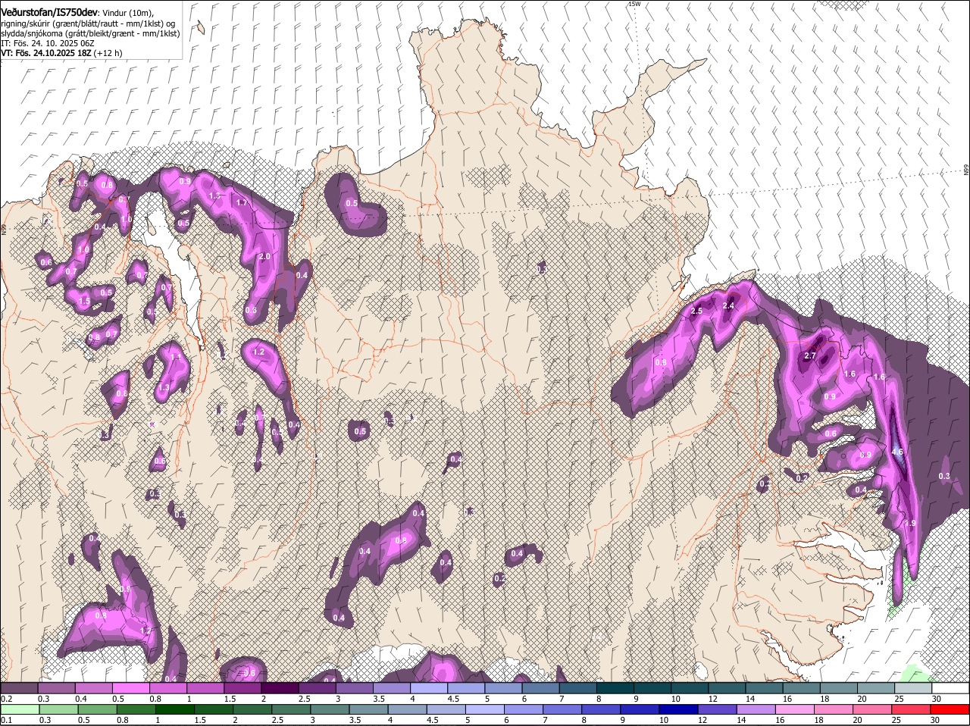Click the 4.6 precipitation value on the east coast
The image size is (970, 726).
[x=897, y=452]
